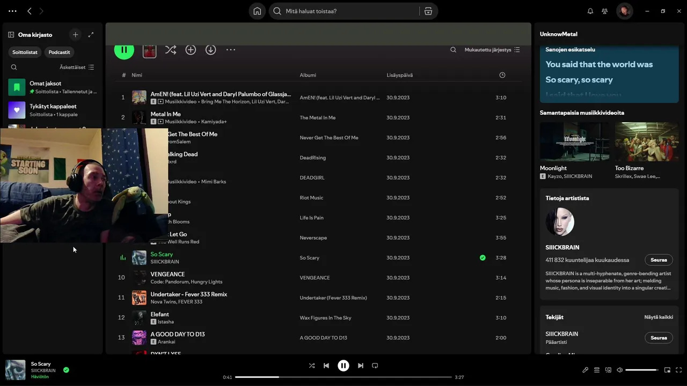Collapse the Oma kirjasto library sidebar
687x386 pixels.
(11, 35)
